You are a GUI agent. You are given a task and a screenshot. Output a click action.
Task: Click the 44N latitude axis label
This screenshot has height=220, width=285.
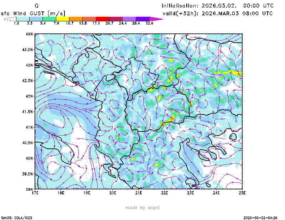click(29, 34)
